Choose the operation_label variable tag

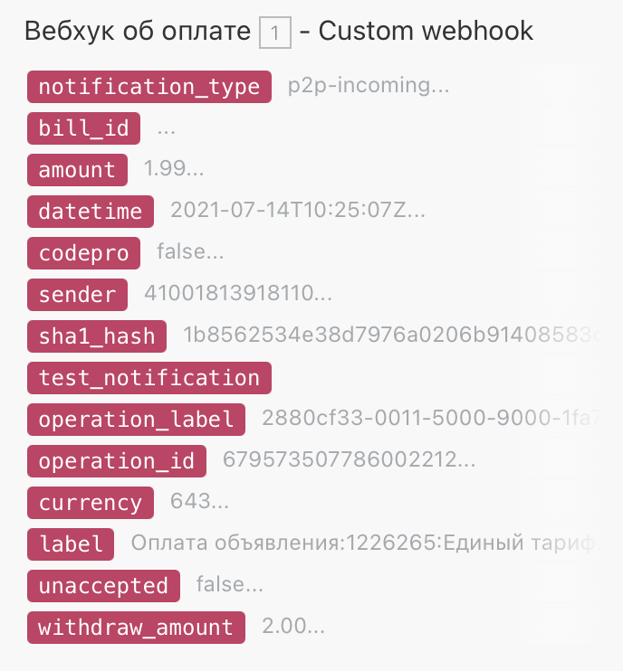(x=136, y=420)
